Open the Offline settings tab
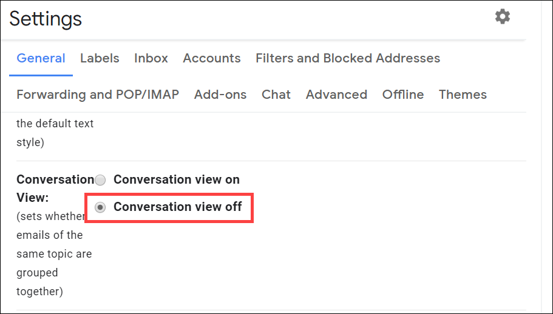553x314 pixels. point(403,95)
